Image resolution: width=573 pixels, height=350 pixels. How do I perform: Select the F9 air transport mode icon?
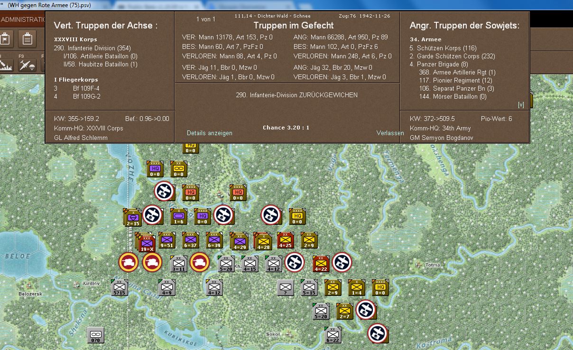click(x=28, y=66)
